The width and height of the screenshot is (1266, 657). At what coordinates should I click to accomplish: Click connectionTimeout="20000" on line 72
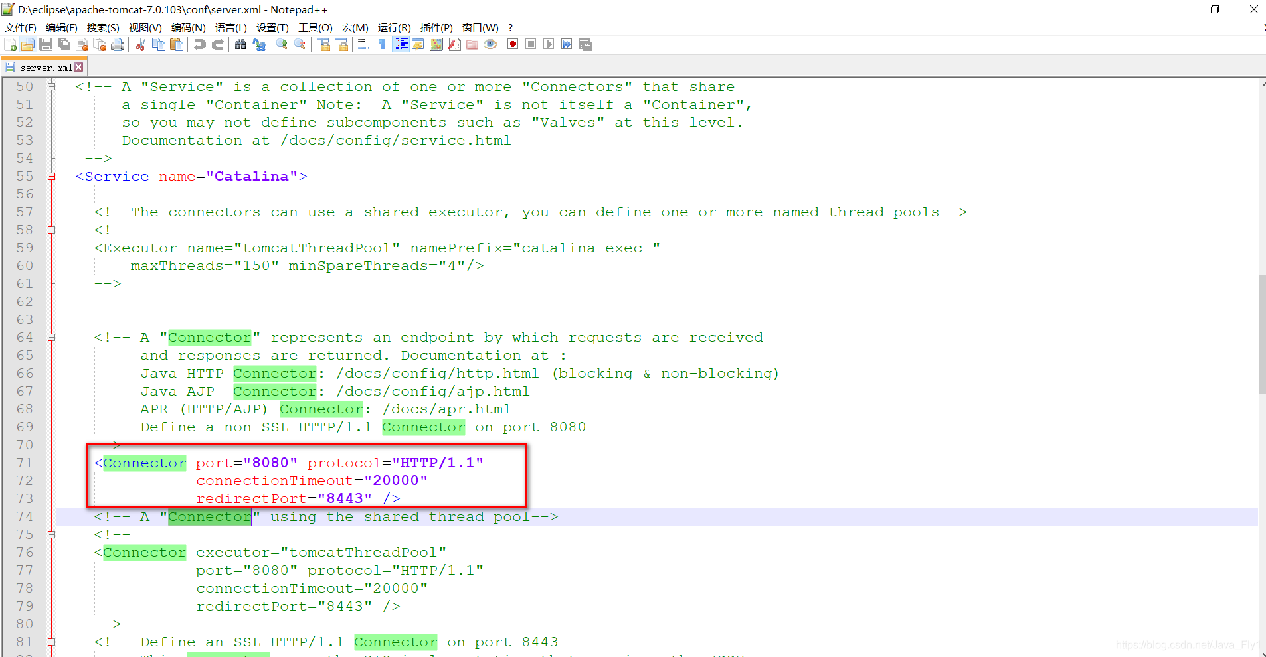(312, 480)
